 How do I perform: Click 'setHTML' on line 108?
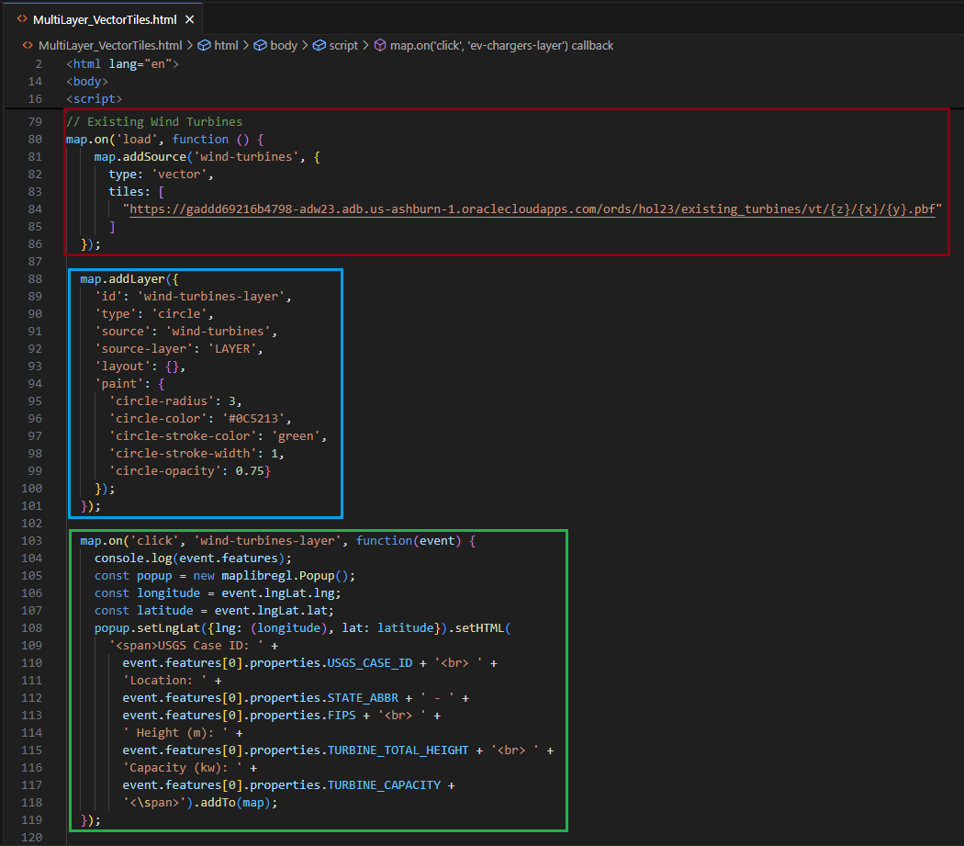click(479, 627)
